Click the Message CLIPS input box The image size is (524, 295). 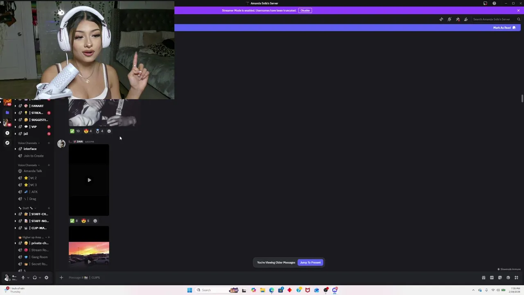pos(270,278)
